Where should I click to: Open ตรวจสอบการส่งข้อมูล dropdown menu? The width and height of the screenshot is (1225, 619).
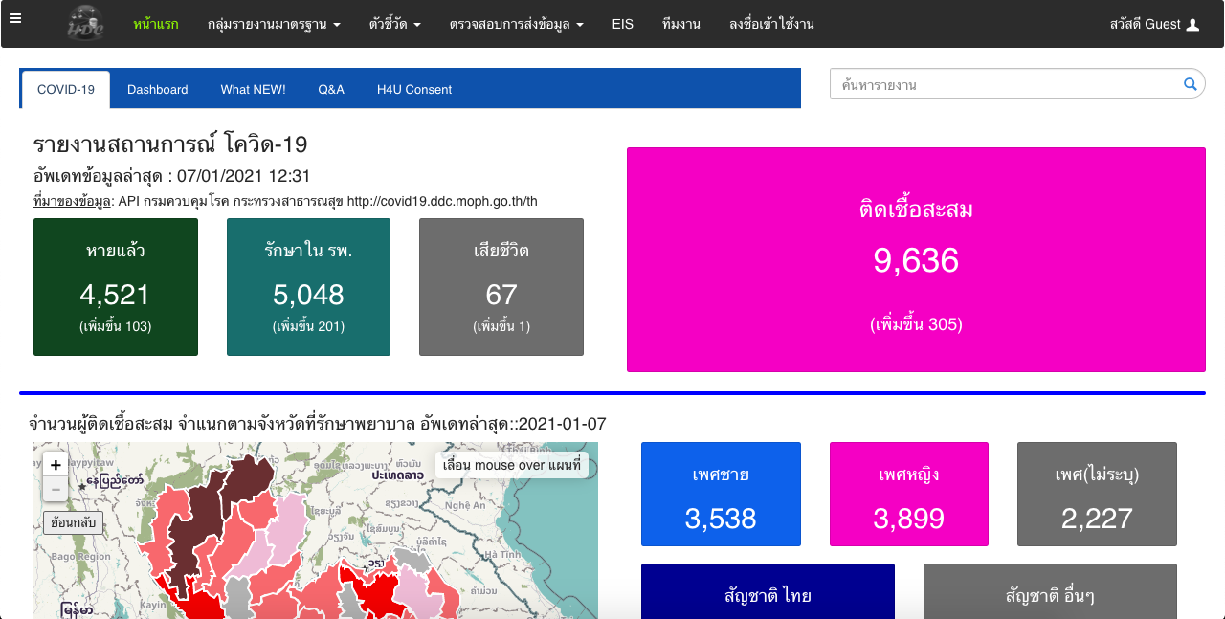[x=516, y=25]
